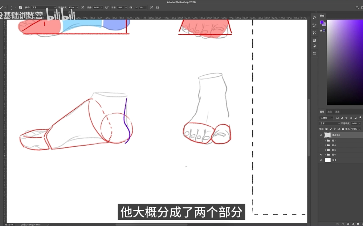Filter layers by adjustment layers icon
363x226 pixels.
click(x=342, y=118)
